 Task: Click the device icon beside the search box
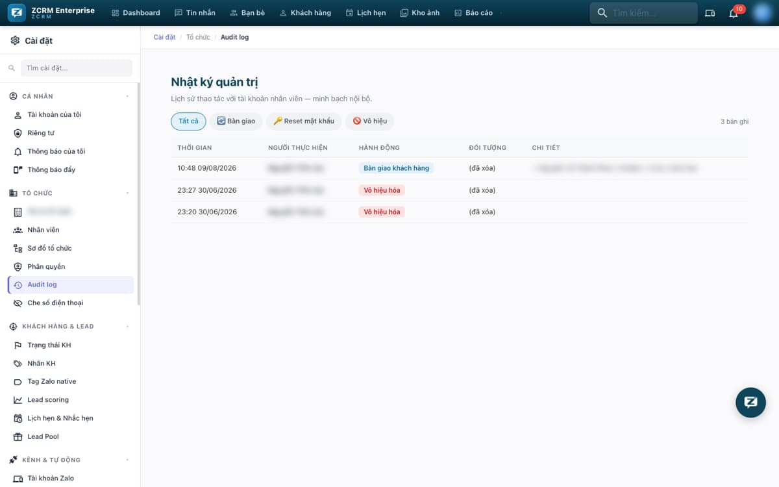click(x=710, y=13)
